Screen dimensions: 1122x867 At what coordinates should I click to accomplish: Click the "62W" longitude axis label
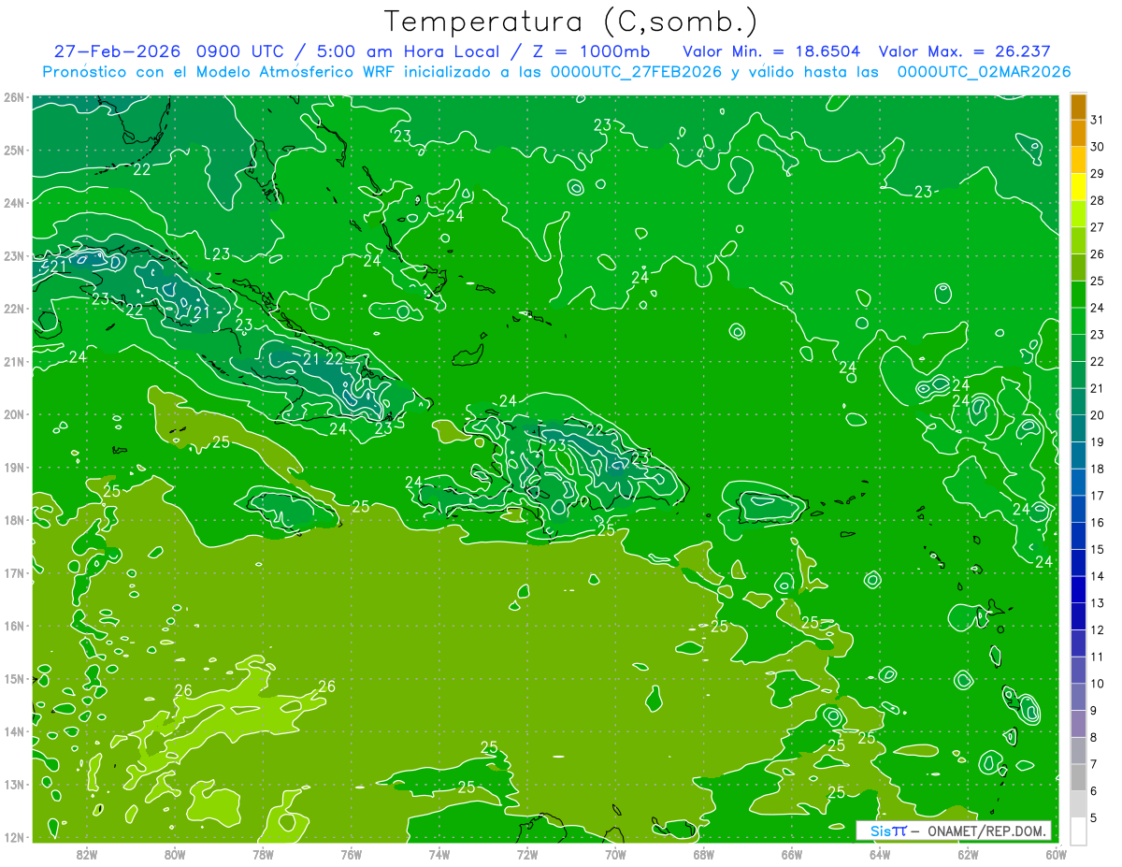[x=968, y=854]
